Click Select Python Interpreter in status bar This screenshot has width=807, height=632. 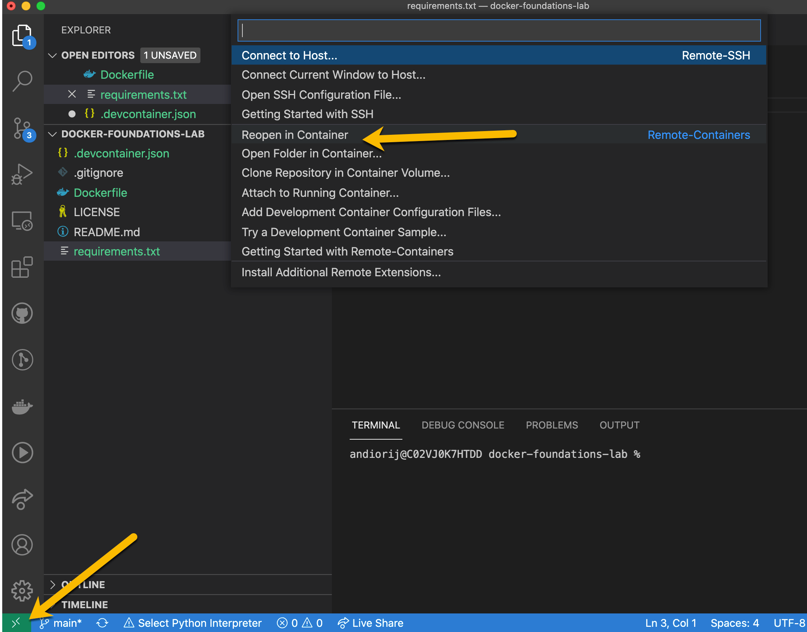point(193,623)
